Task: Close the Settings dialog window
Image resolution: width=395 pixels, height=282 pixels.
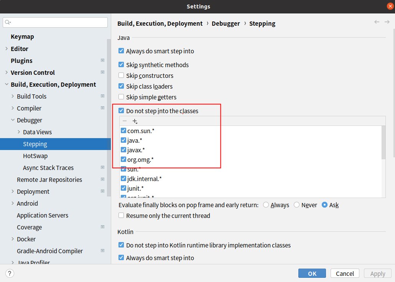Action: (390, 6)
